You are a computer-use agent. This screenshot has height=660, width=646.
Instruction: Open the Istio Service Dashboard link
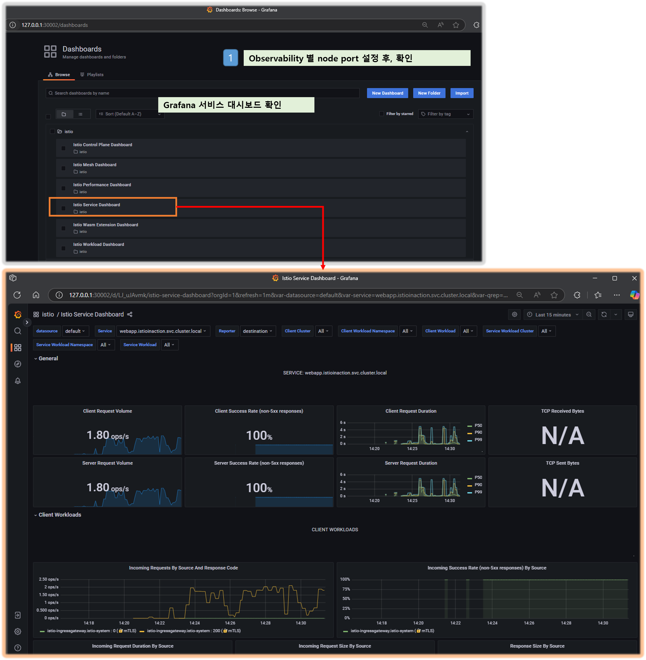click(x=96, y=205)
